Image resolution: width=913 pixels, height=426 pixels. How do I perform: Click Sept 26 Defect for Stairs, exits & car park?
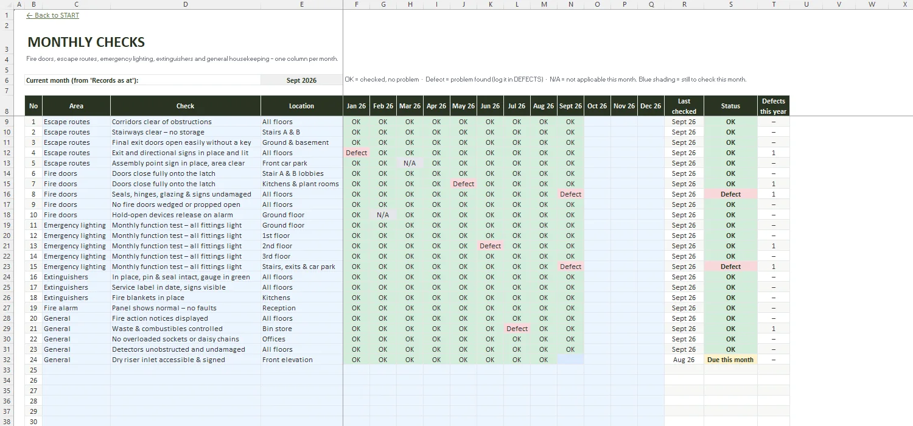570,267
